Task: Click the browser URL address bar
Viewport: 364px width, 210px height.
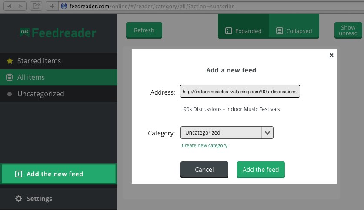Action: coord(211,6)
